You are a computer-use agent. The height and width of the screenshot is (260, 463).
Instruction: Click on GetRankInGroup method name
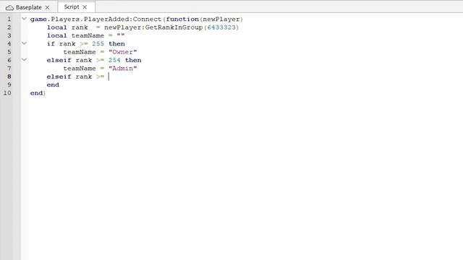(174, 27)
